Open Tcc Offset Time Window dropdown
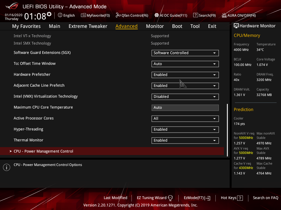Image resolution: width=281 pixels, height=210 pixels. pos(185,64)
